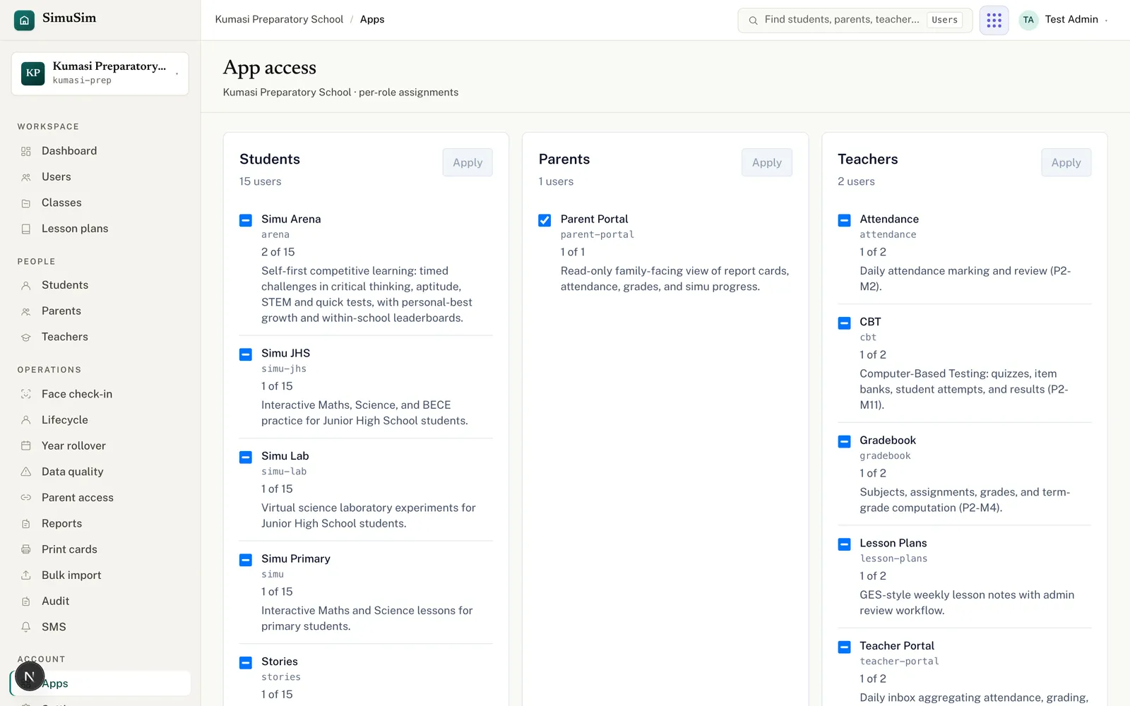Click the search magnifier icon
This screenshot has height=706, width=1130.
point(753,20)
